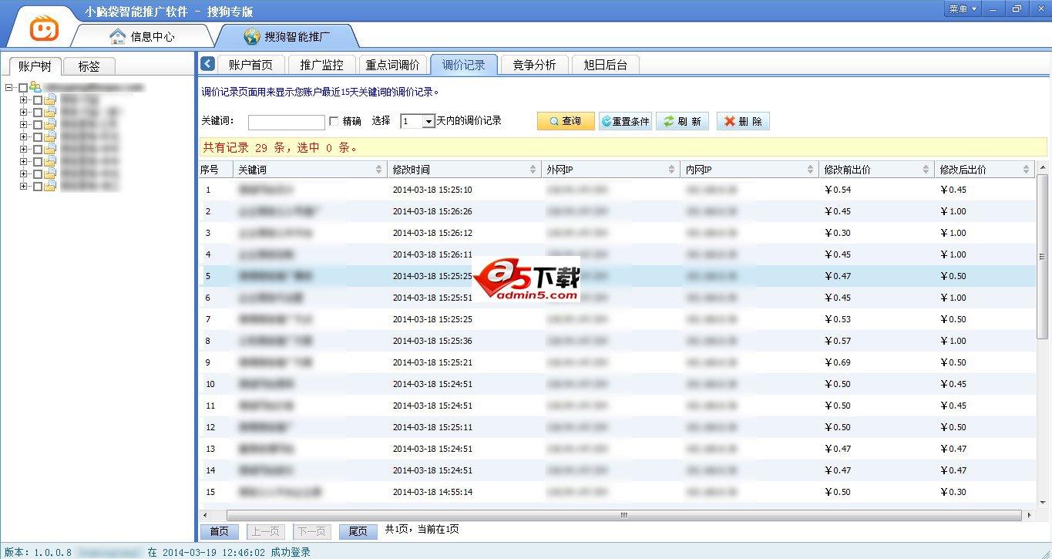Expand the fourth campaign folder node
1052x559 pixels.
tap(23, 136)
